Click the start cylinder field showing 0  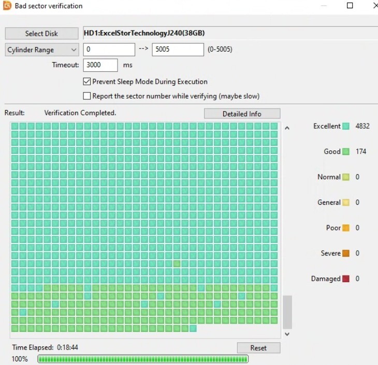[x=109, y=49]
